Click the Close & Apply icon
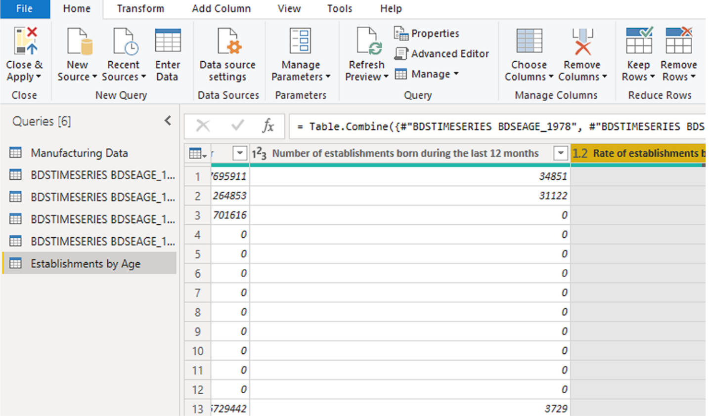This screenshot has height=416, width=709. [25, 41]
